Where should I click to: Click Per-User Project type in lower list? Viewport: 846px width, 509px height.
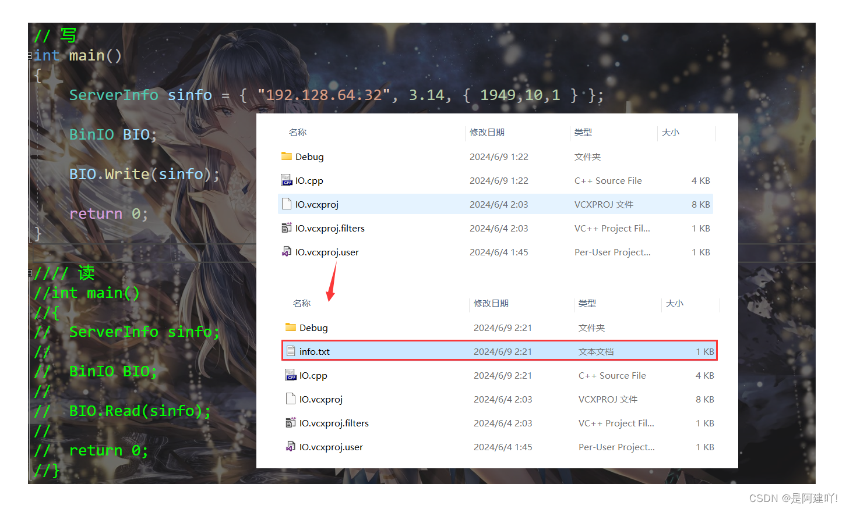616,447
